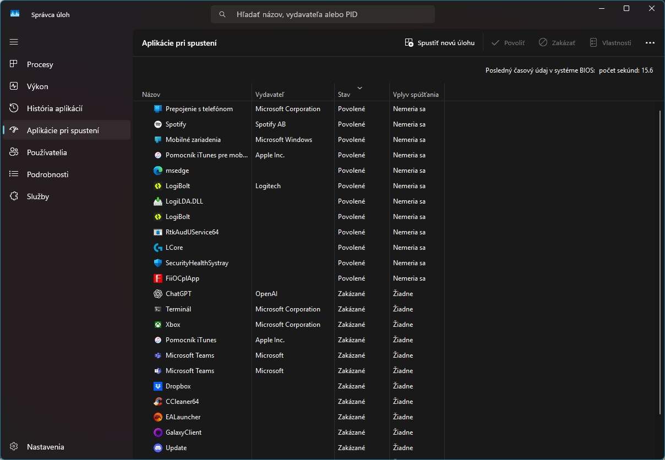Open the more options ellipsis menu
The width and height of the screenshot is (665, 460).
[650, 43]
